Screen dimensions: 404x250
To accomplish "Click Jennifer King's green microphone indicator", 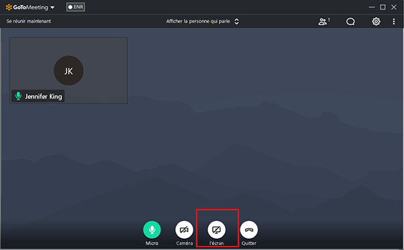I will 18,96.
